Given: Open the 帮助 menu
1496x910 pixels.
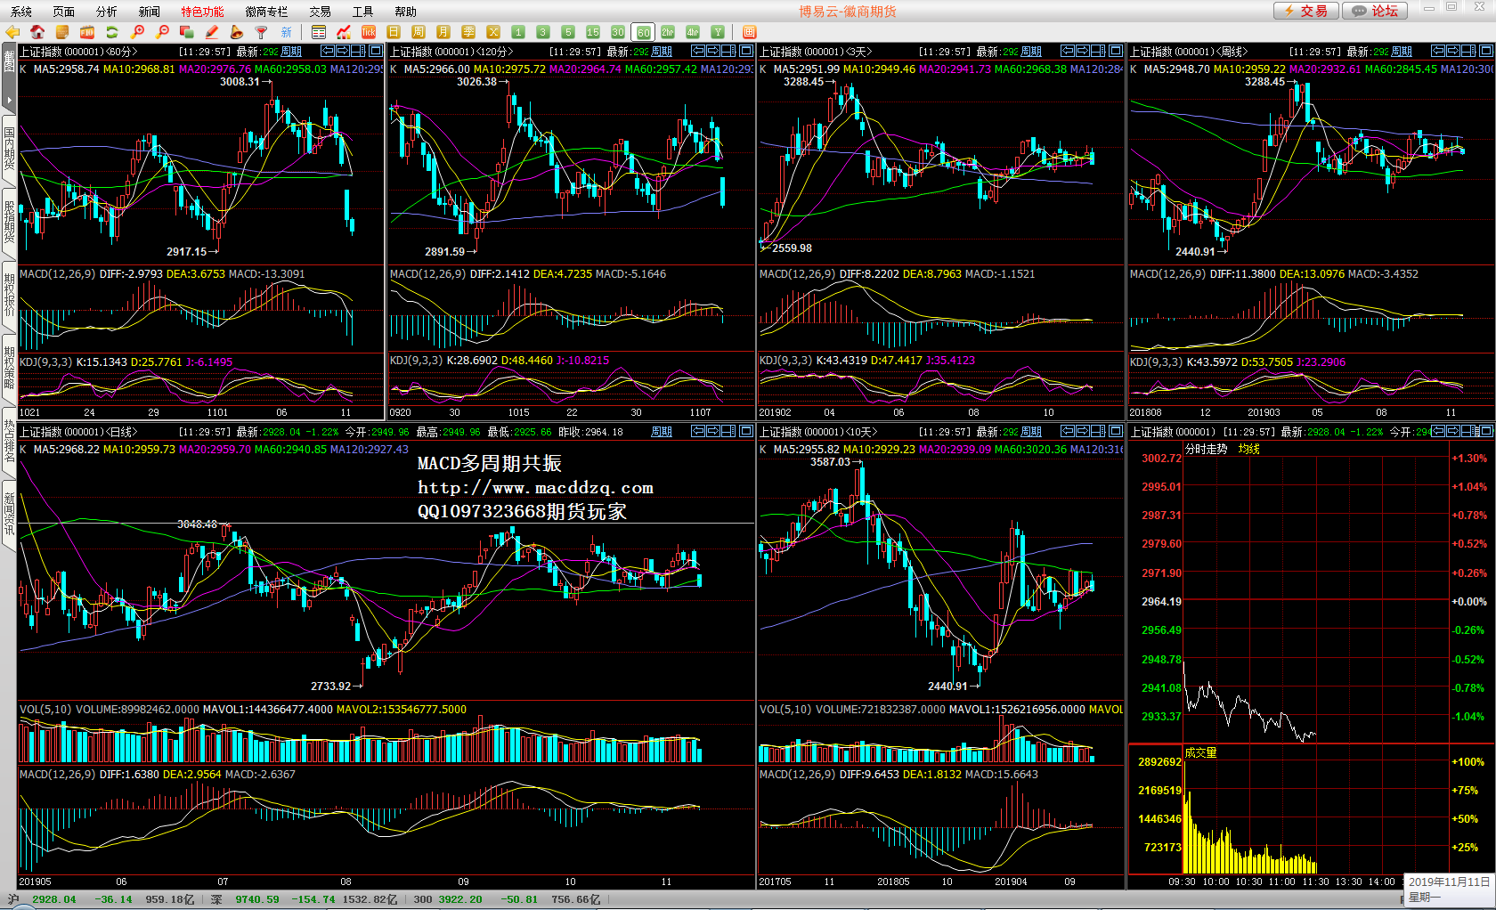Looking at the screenshot, I should [x=406, y=12].
